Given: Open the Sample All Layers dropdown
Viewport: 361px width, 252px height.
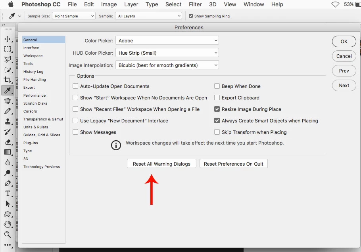Looking at the screenshot, I should pos(148,16).
